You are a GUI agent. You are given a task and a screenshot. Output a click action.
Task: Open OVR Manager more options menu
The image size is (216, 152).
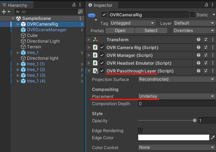pyautogui.click(x=213, y=55)
